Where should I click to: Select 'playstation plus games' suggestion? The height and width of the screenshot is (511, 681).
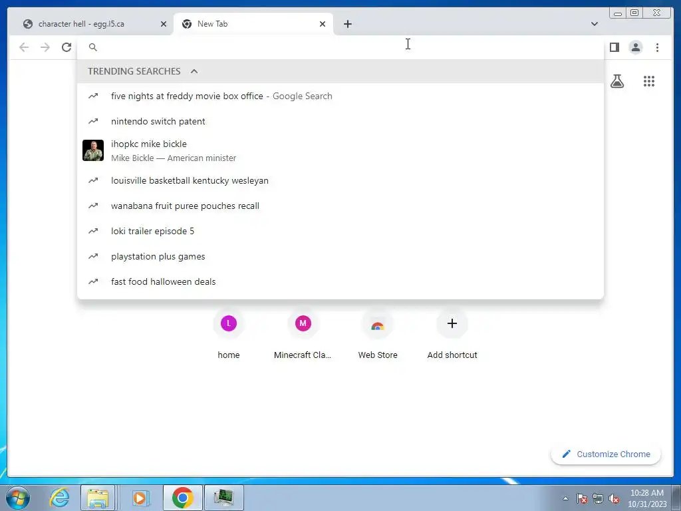(340, 256)
